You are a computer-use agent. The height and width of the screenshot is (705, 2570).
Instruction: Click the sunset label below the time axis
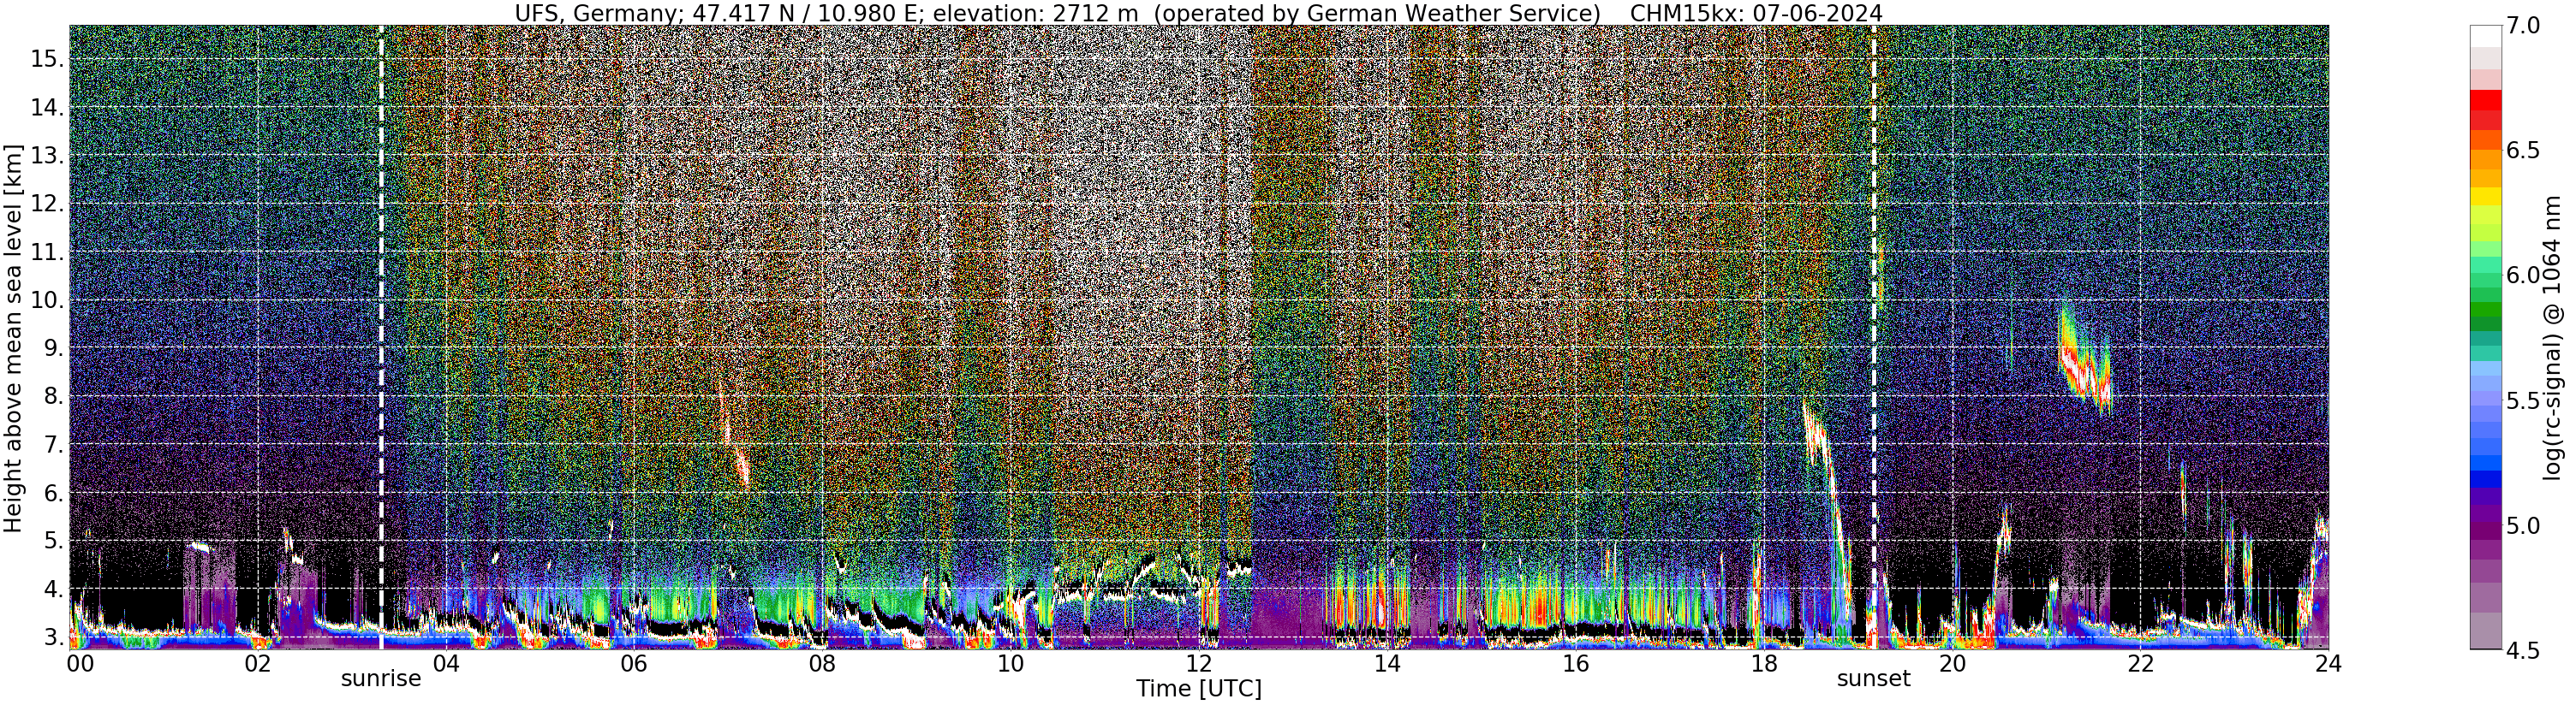[x=1874, y=679]
